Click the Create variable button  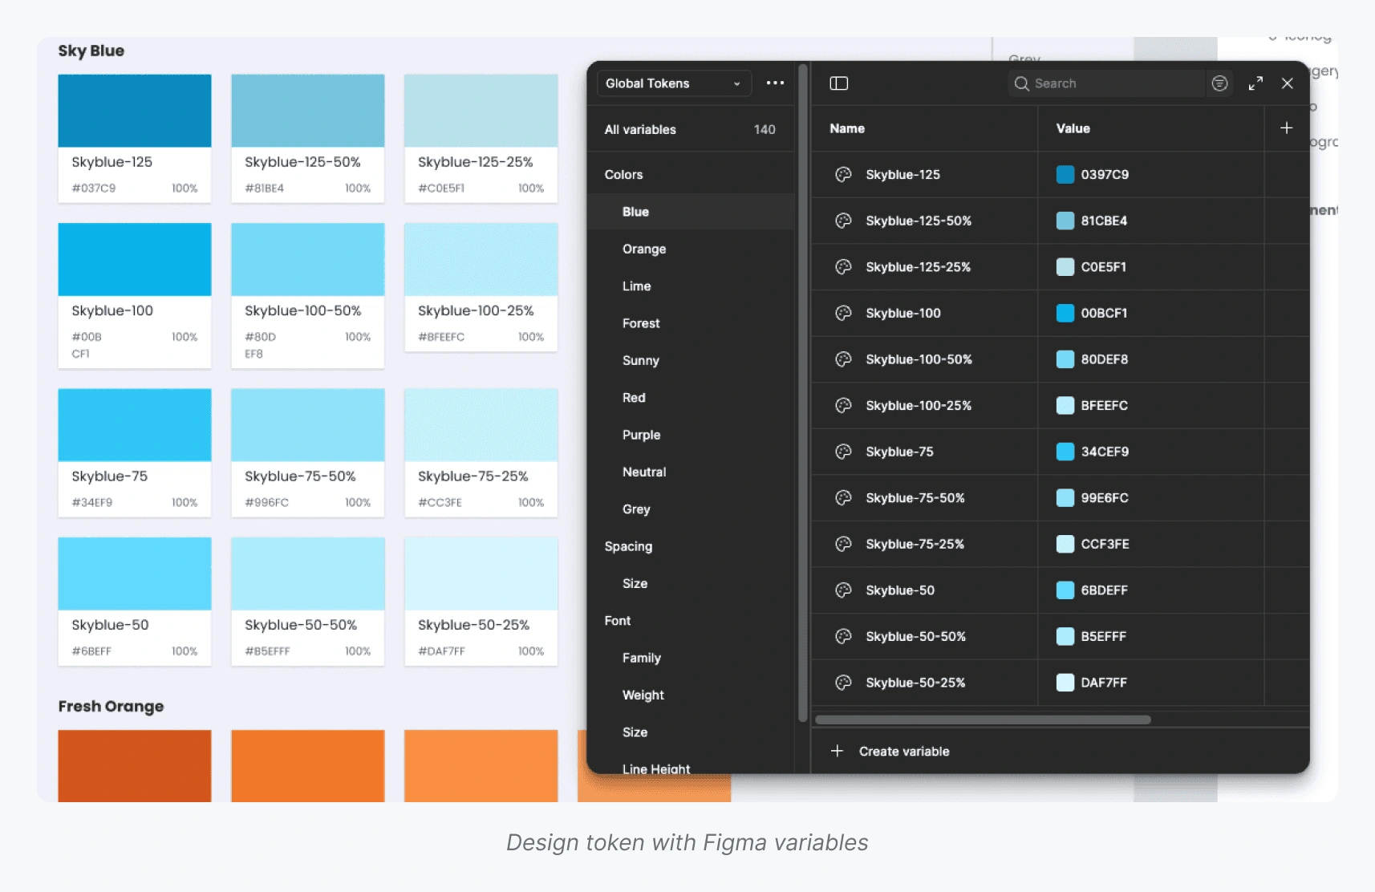click(x=892, y=752)
